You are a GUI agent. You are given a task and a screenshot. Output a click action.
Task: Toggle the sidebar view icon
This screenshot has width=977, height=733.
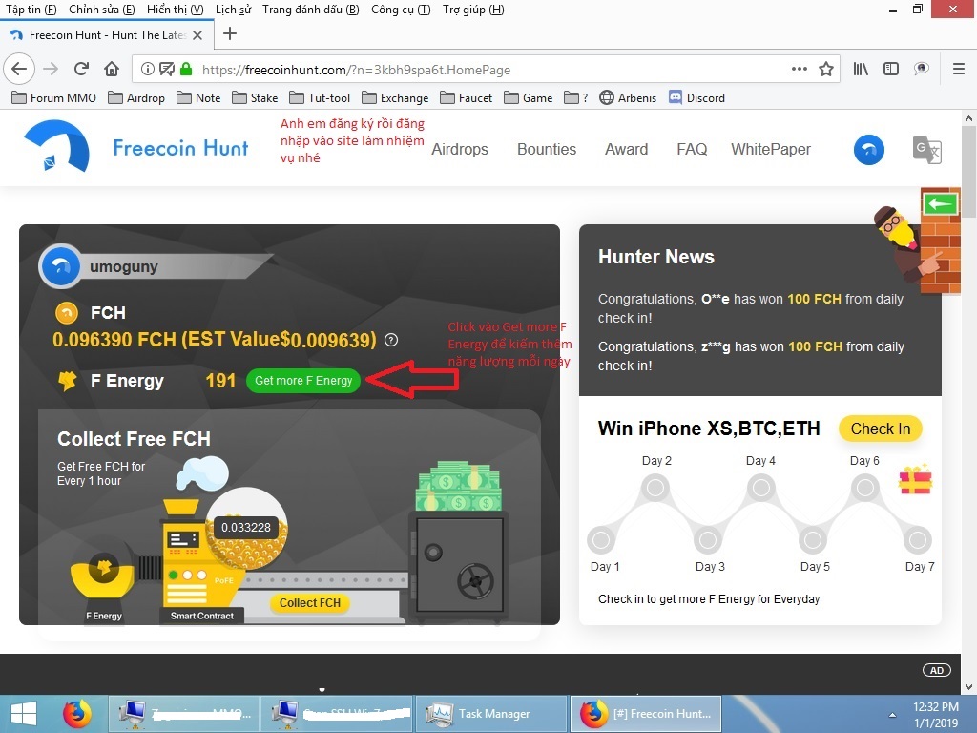point(891,69)
